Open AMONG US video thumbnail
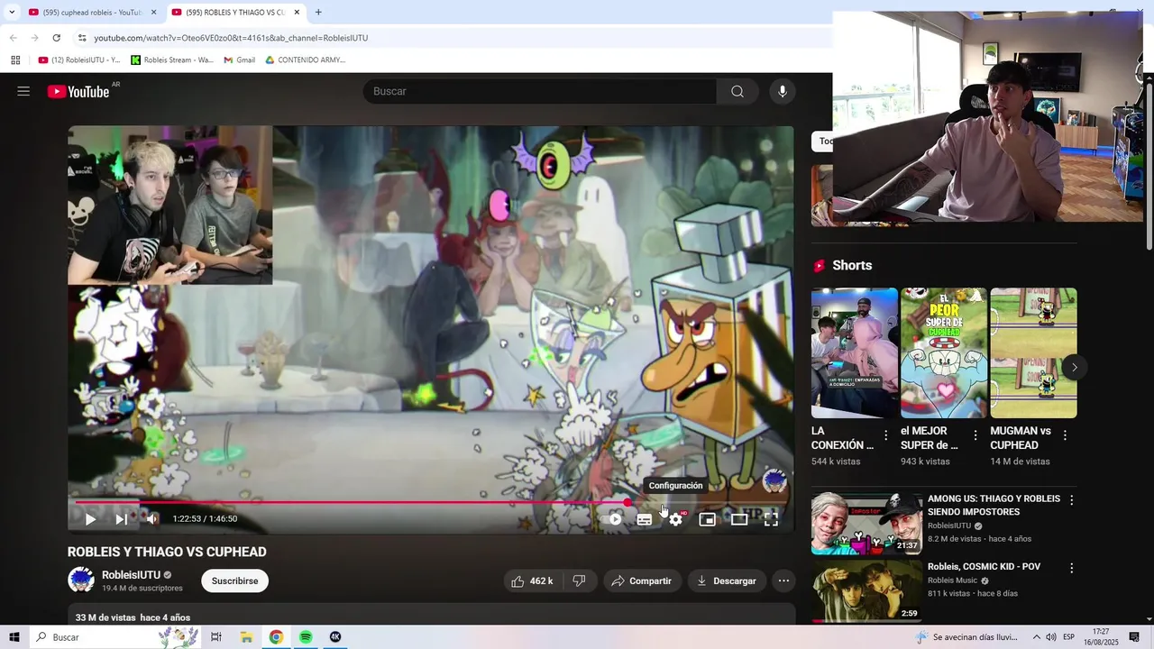 coord(866,523)
